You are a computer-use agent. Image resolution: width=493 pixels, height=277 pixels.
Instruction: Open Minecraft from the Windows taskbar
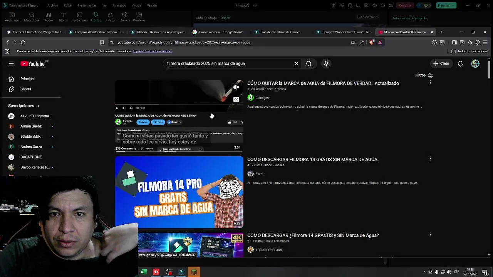pyautogui.click(x=194, y=272)
